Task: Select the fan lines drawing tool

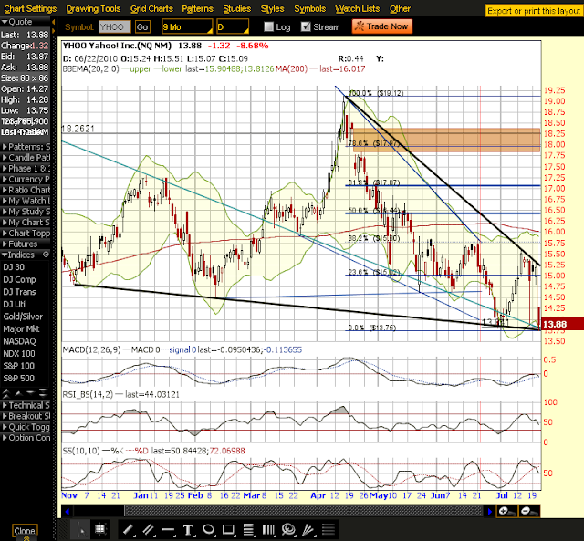Action: (308, 529)
